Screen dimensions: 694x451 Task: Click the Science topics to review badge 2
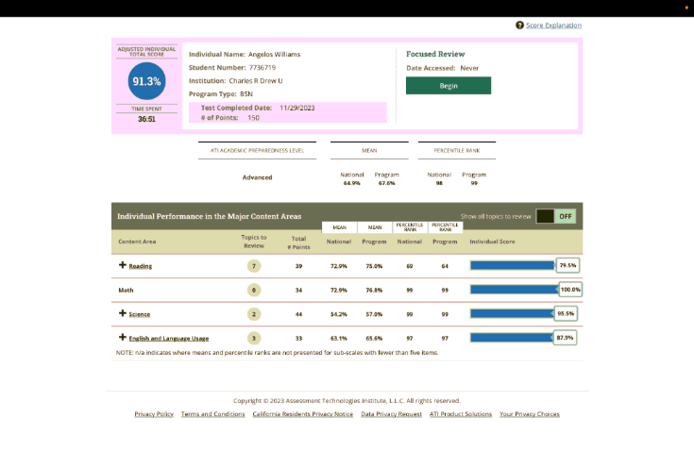253,314
